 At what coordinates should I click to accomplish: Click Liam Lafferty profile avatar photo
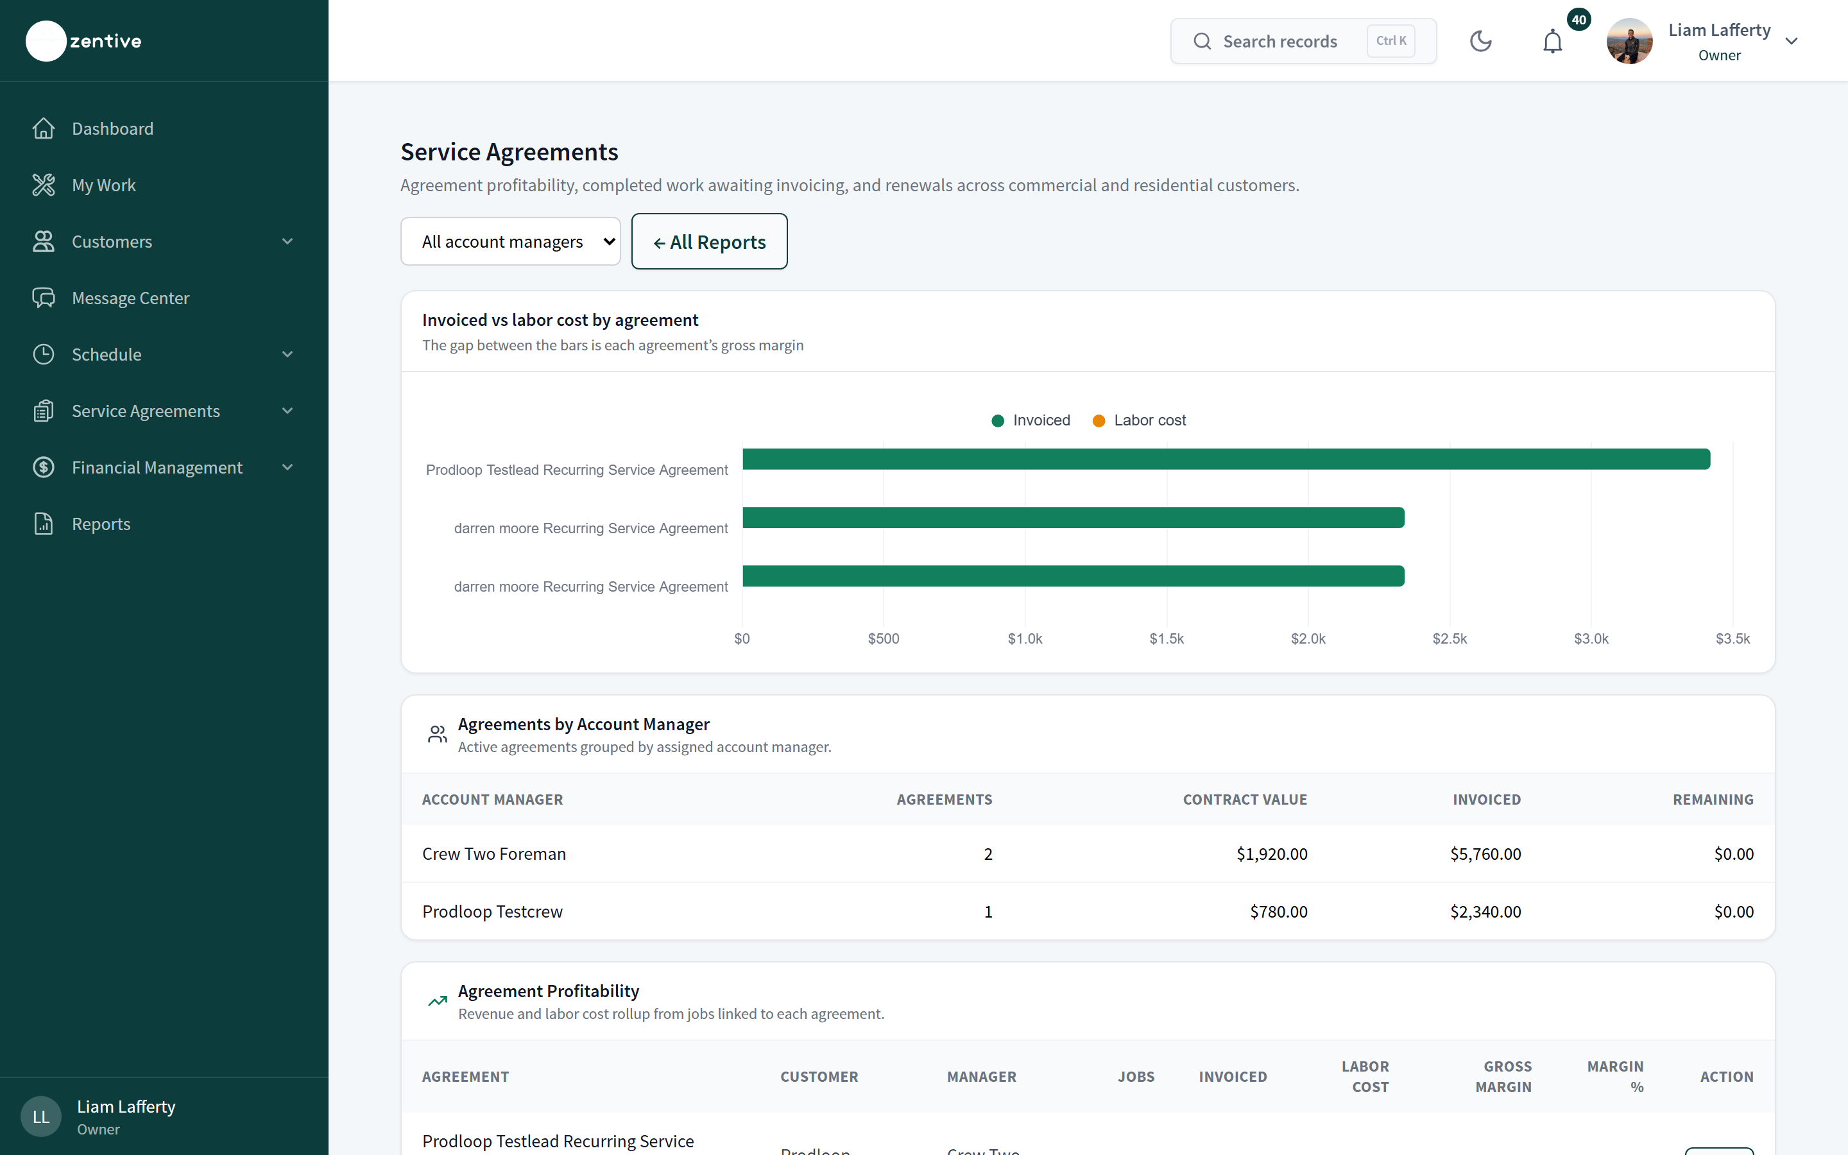(1630, 41)
